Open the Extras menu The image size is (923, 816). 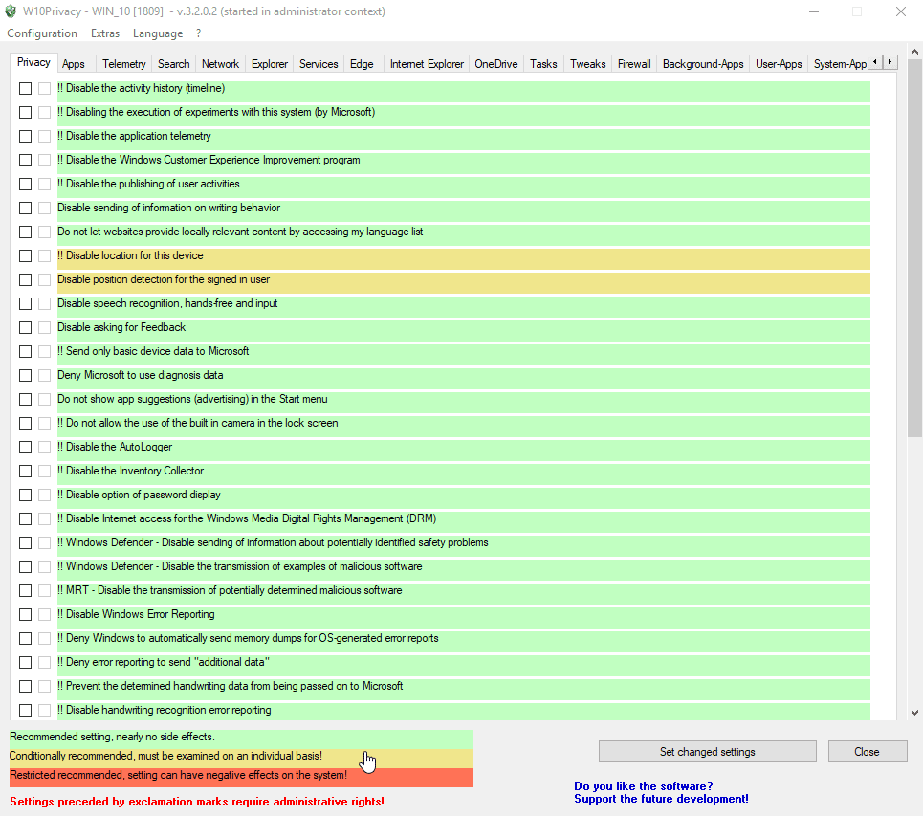[105, 33]
